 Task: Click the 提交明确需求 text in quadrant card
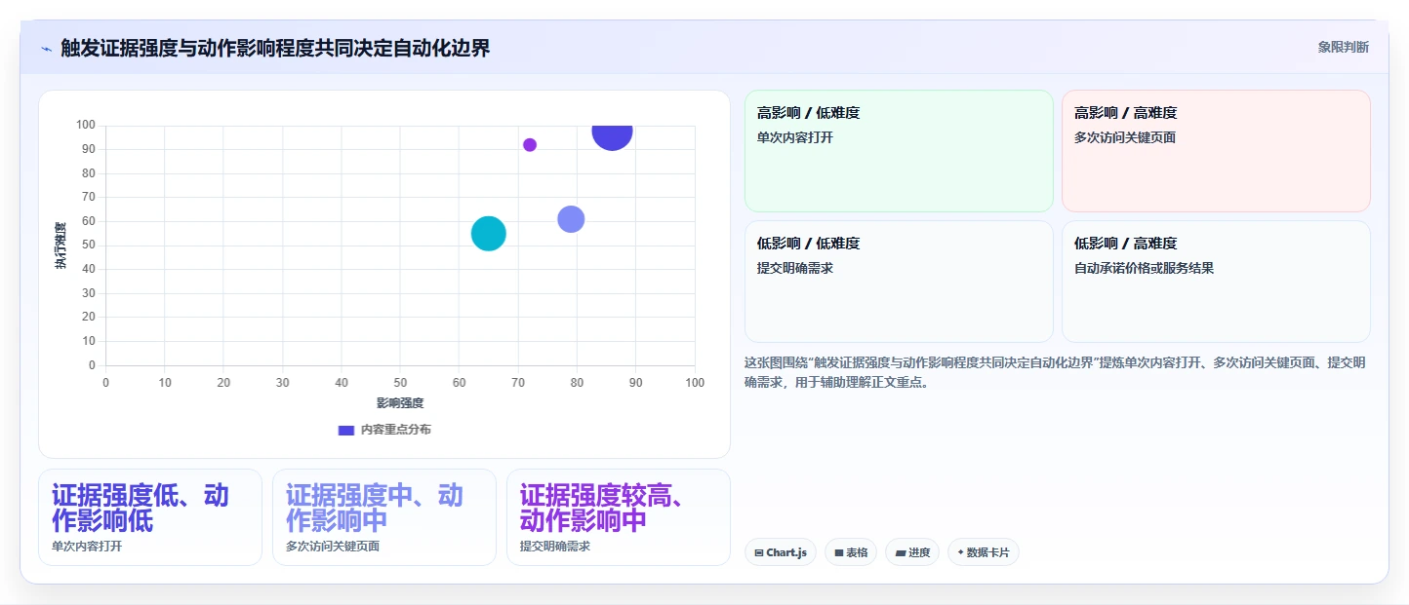coord(795,268)
